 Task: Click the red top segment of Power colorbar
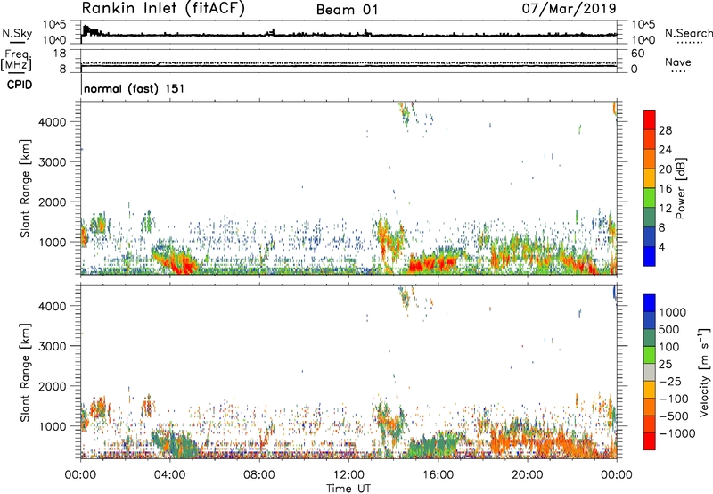(x=650, y=119)
